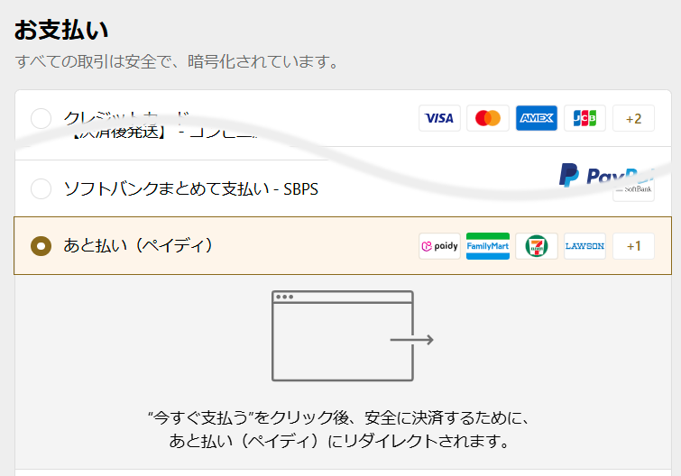681x476 pixels.
Task: Select the Paidy pay-later radio button
Action: [41, 246]
